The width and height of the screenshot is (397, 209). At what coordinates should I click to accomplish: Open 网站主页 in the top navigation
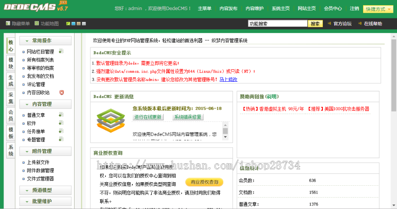point(307,8)
